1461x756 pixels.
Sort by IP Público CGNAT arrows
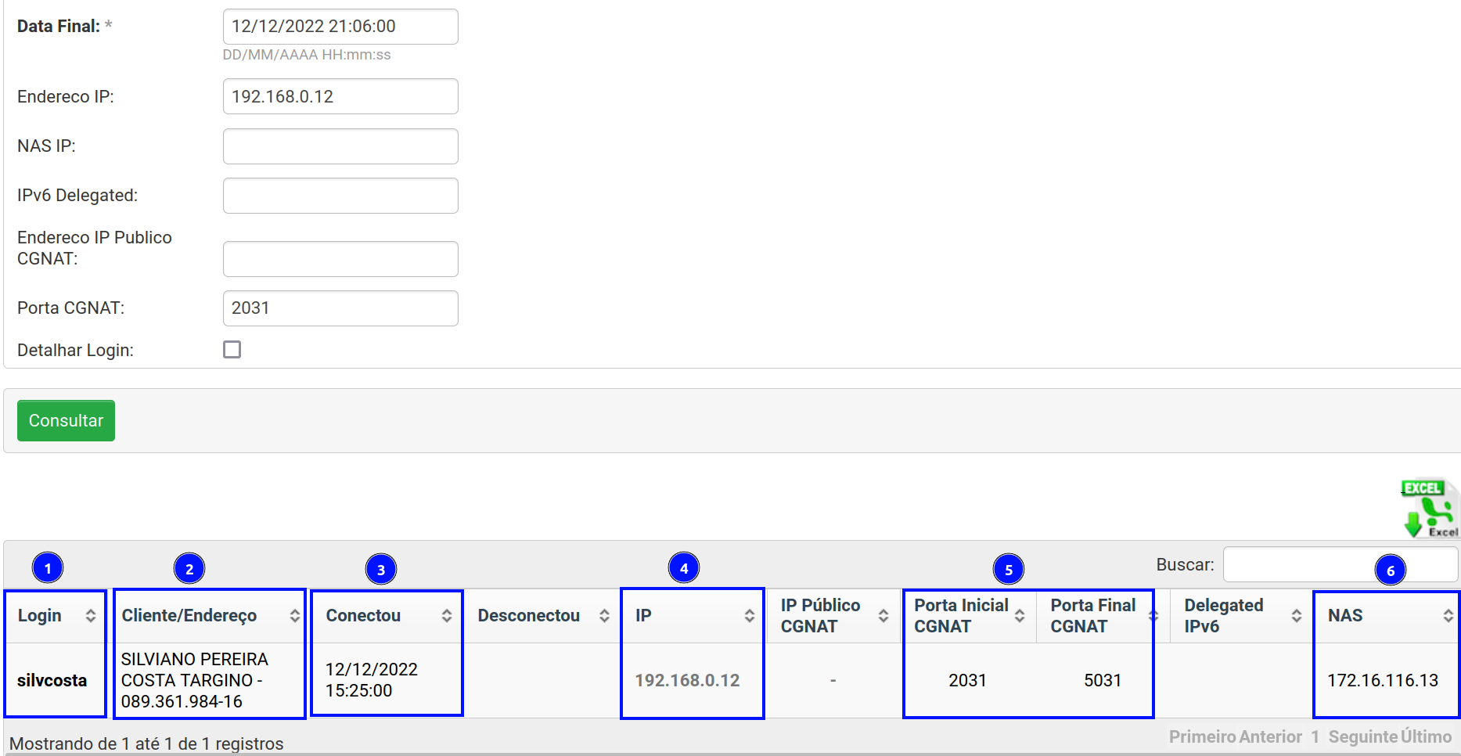pyautogui.click(x=883, y=616)
